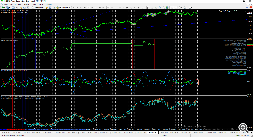Screen dimensions: 253x137
Task: Select the M30 timeframe button
Action: [x=85, y=7]
